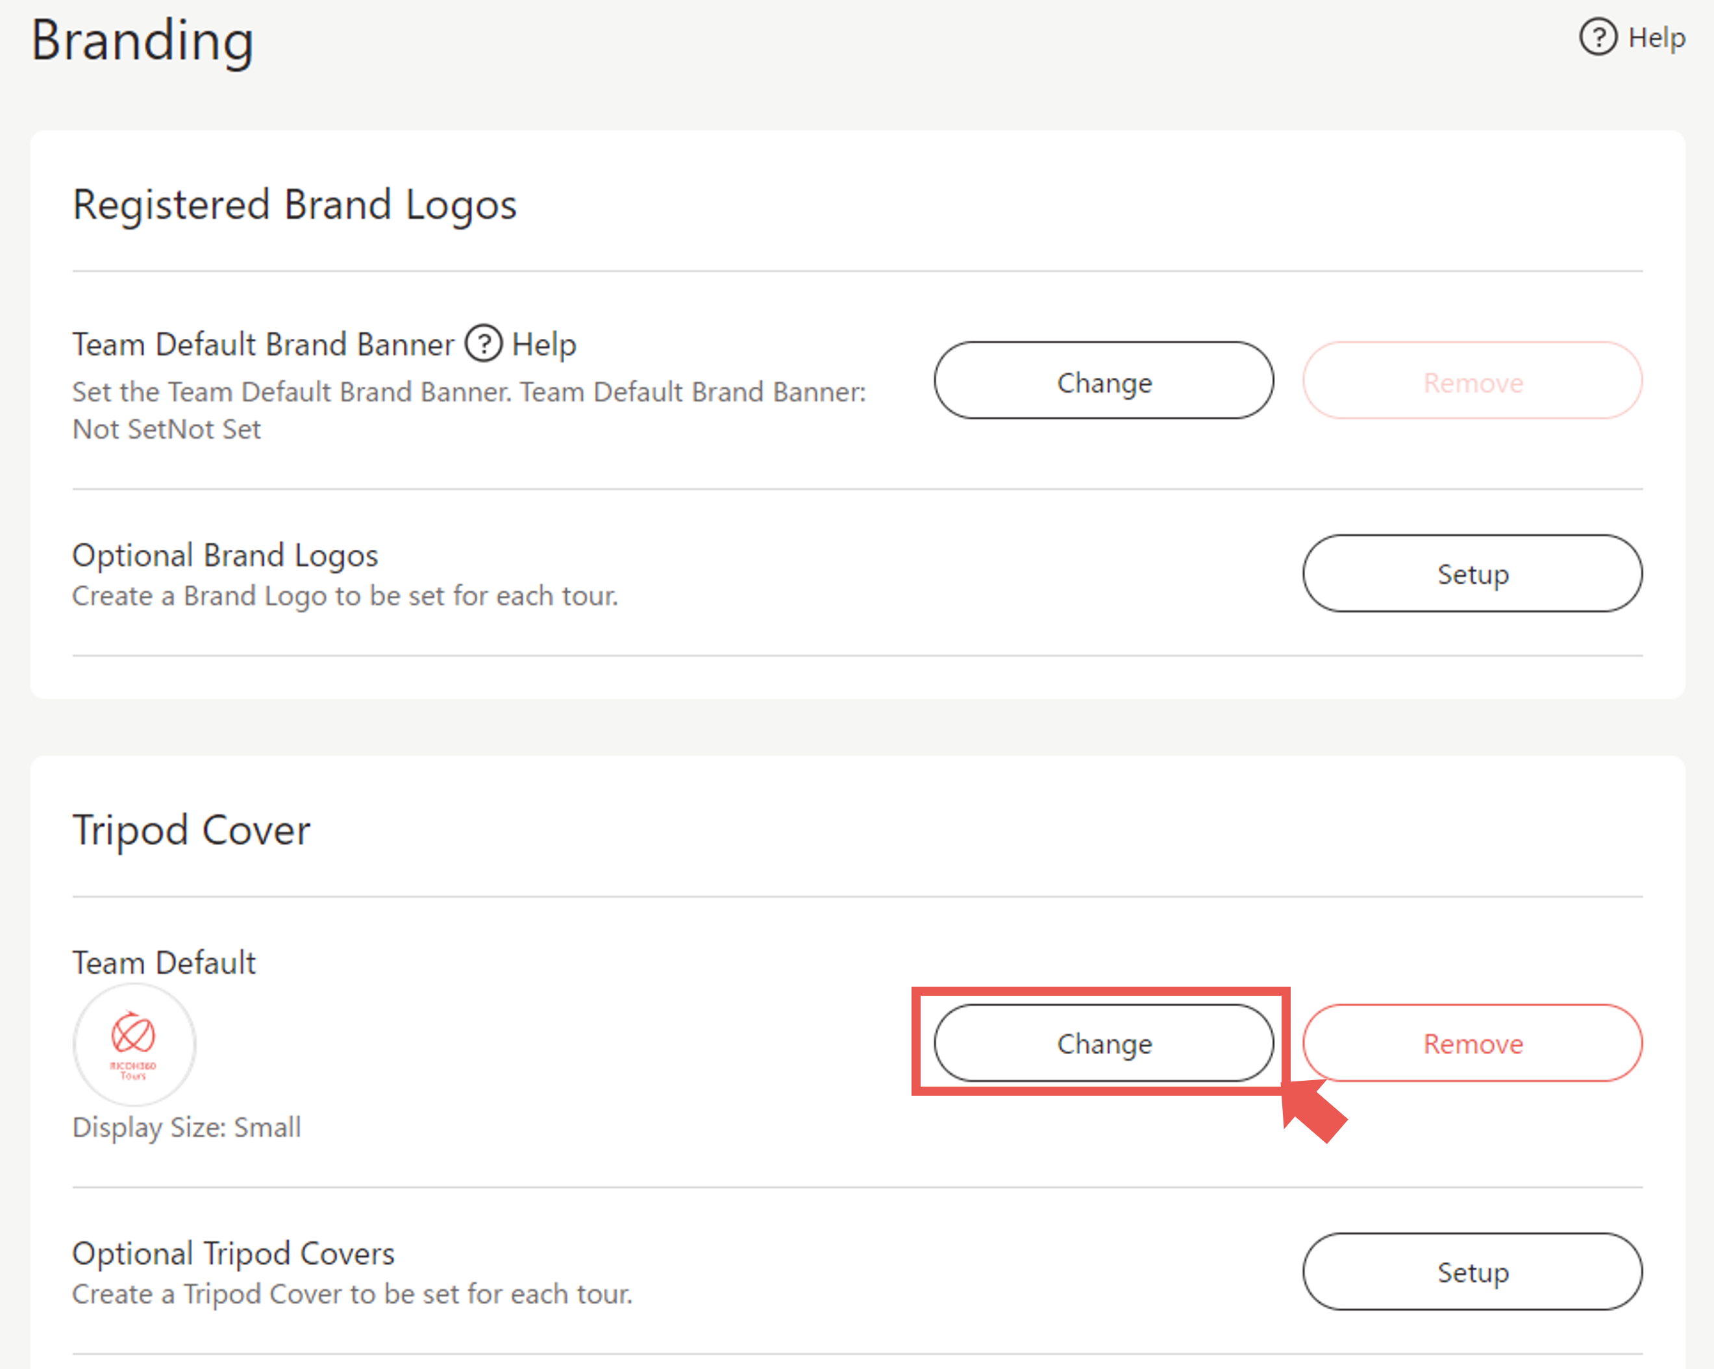Click the RICOH360 Tours tripod cover thumbnail
This screenshot has height=1369, width=1714.
pos(134,1044)
